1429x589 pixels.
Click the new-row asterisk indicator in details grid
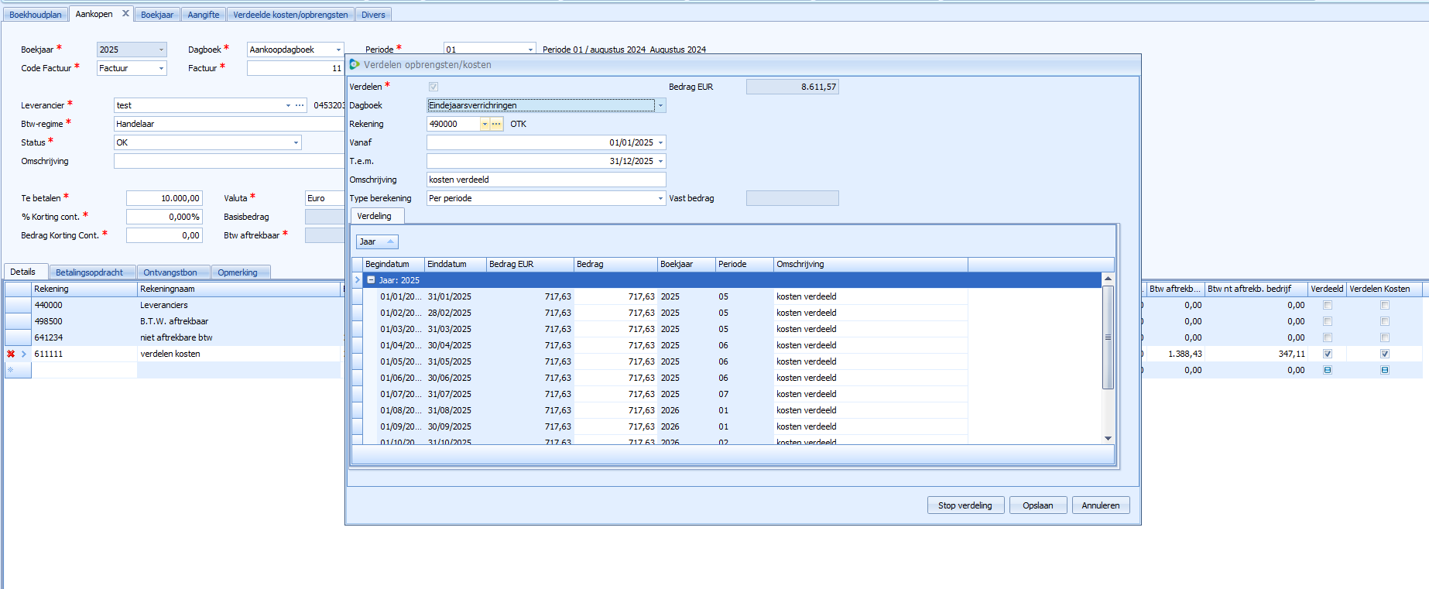[11, 370]
